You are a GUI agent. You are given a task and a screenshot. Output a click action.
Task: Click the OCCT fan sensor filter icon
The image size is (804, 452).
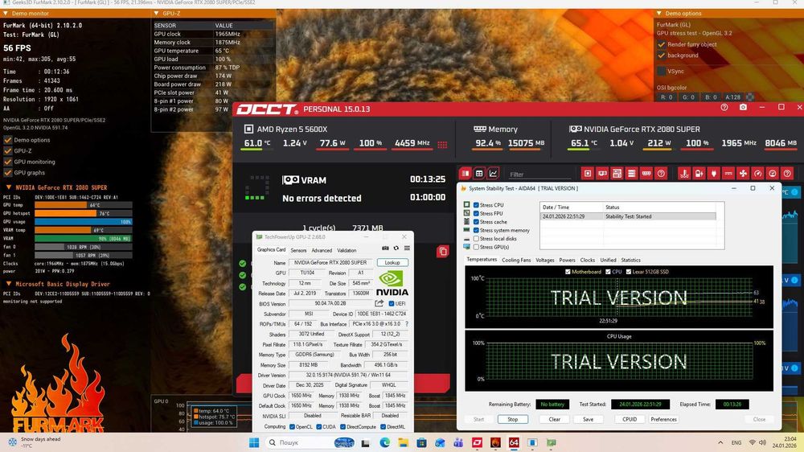coord(743,174)
